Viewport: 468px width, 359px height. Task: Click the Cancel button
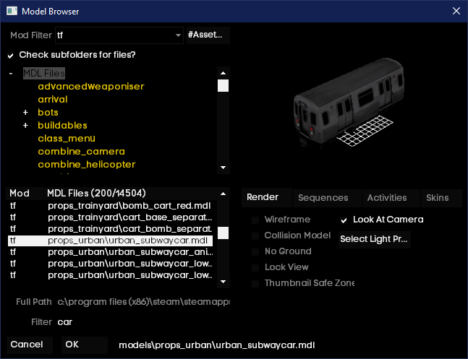(30, 345)
